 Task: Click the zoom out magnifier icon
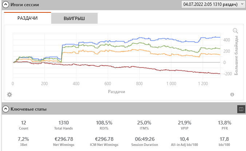[x=235, y=31]
